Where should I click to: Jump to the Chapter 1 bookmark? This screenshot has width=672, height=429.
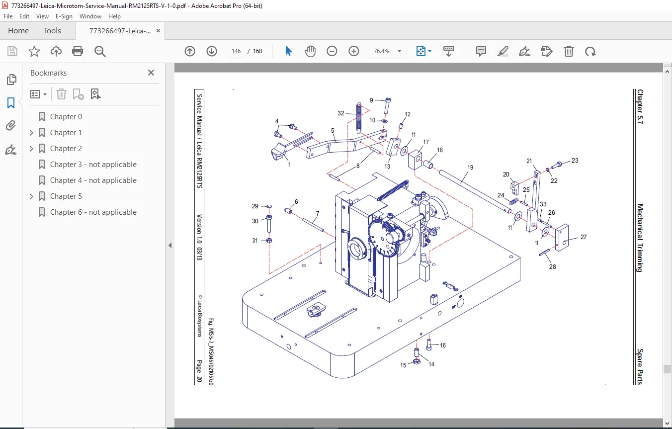[x=66, y=133]
